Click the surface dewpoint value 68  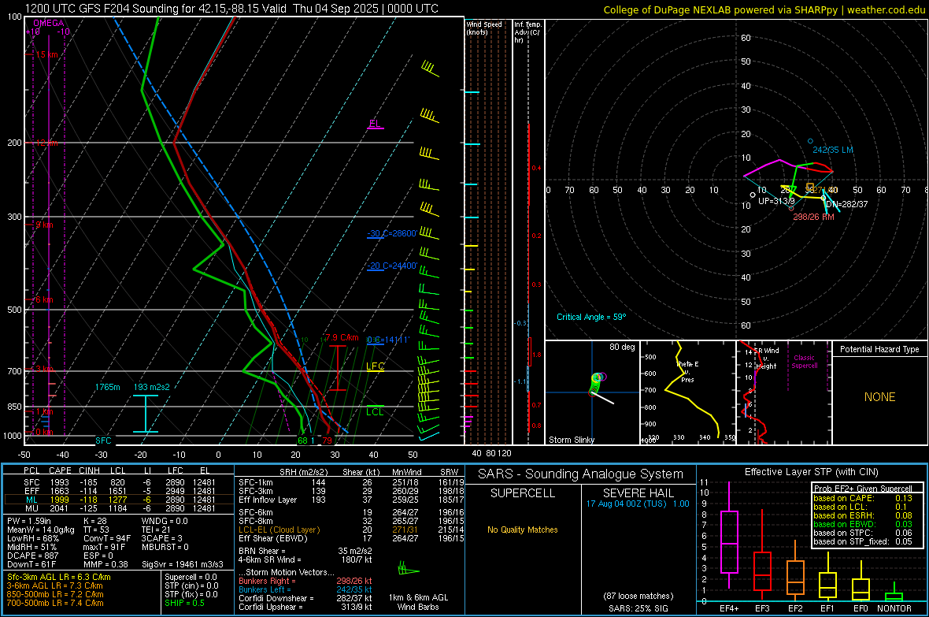tap(303, 440)
